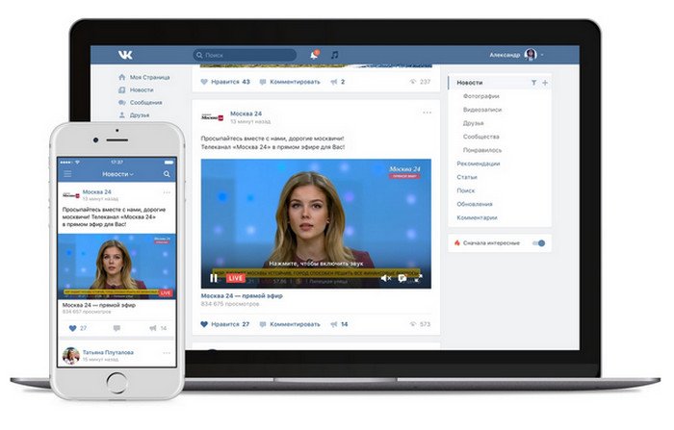Image resolution: width=674 pixels, height=430 pixels.
Task: Share phone post with megaphone icon
Action: (x=152, y=328)
